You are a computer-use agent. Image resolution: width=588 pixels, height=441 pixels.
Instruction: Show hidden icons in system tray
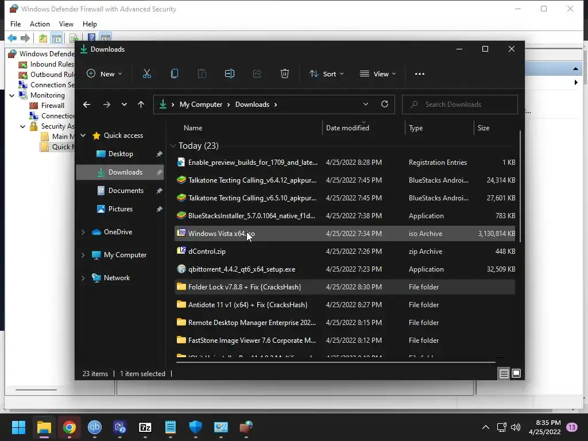click(486, 427)
